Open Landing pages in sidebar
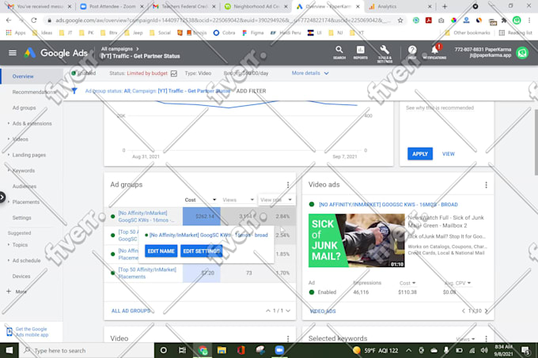 [x=28, y=155]
